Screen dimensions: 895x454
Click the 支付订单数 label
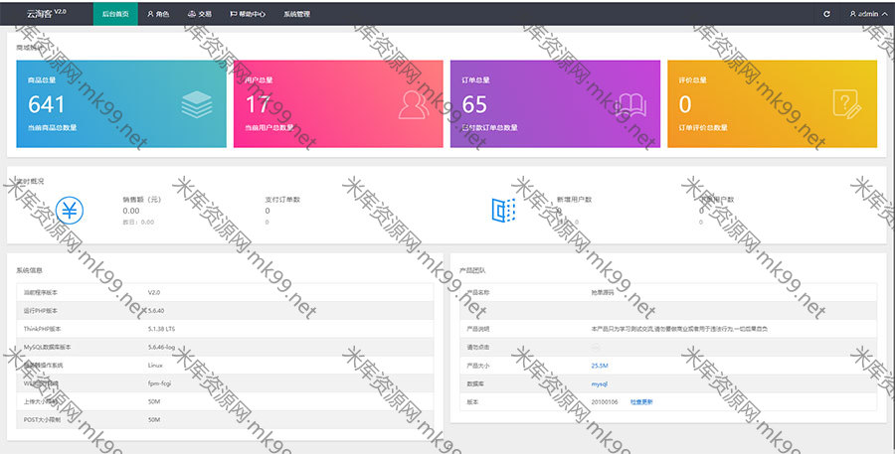click(282, 200)
